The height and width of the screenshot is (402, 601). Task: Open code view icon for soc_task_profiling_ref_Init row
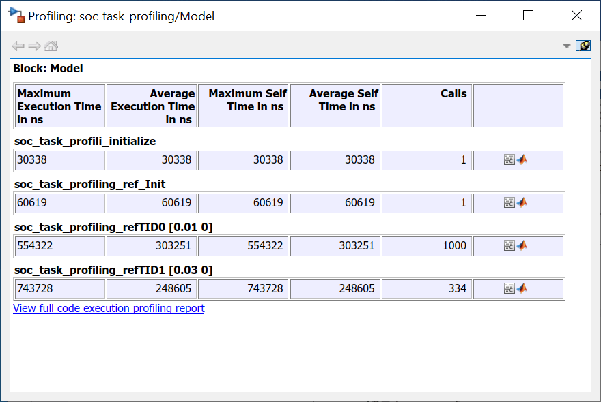(x=509, y=203)
